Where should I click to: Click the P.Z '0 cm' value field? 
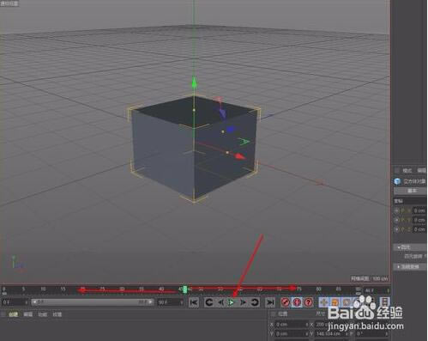[420, 229]
